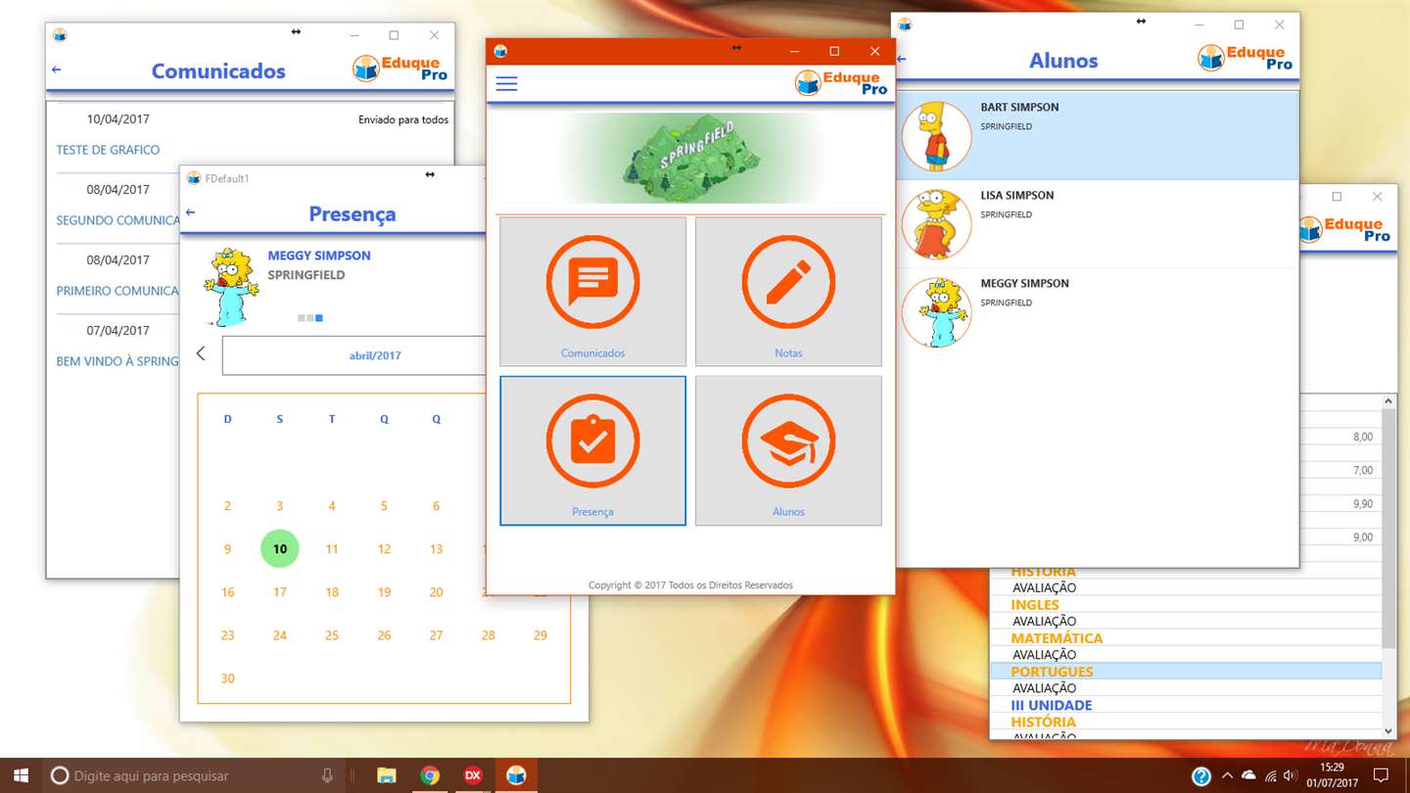Open the hamburger menu in main window
The height and width of the screenshot is (793, 1410).
[506, 84]
